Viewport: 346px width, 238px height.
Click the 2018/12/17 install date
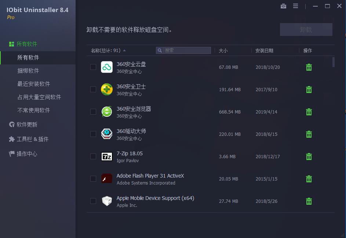(x=268, y=157)
